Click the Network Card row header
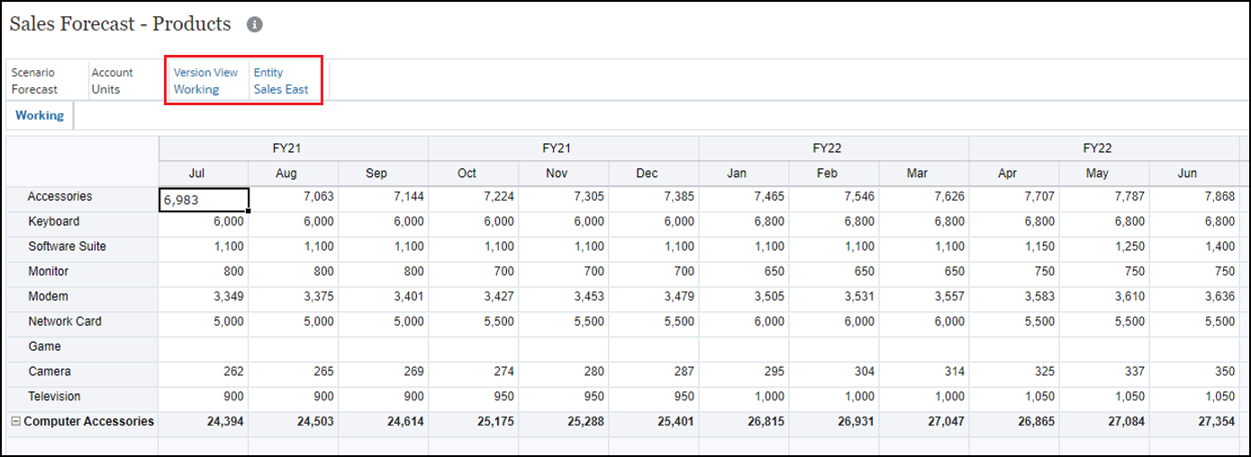The image size is (1251, 457). point(65,321)
